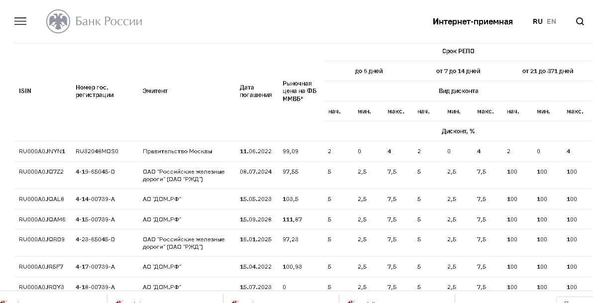Click the Банк России title text
This screenshot has height=303, width=593.
coord(108,21)
